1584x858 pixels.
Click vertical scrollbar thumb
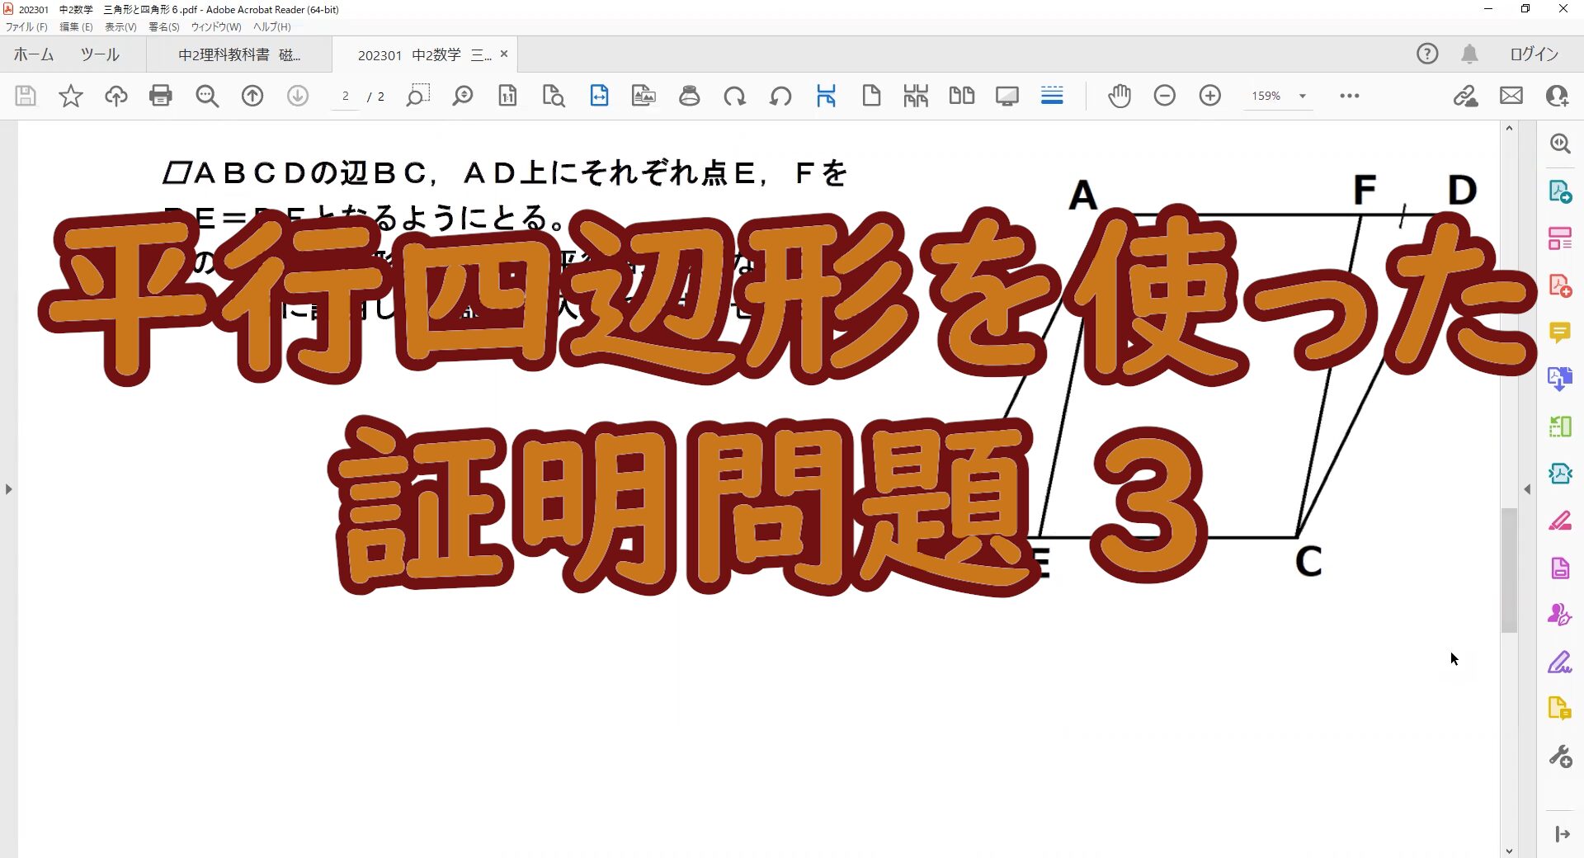pos(1509,570)
